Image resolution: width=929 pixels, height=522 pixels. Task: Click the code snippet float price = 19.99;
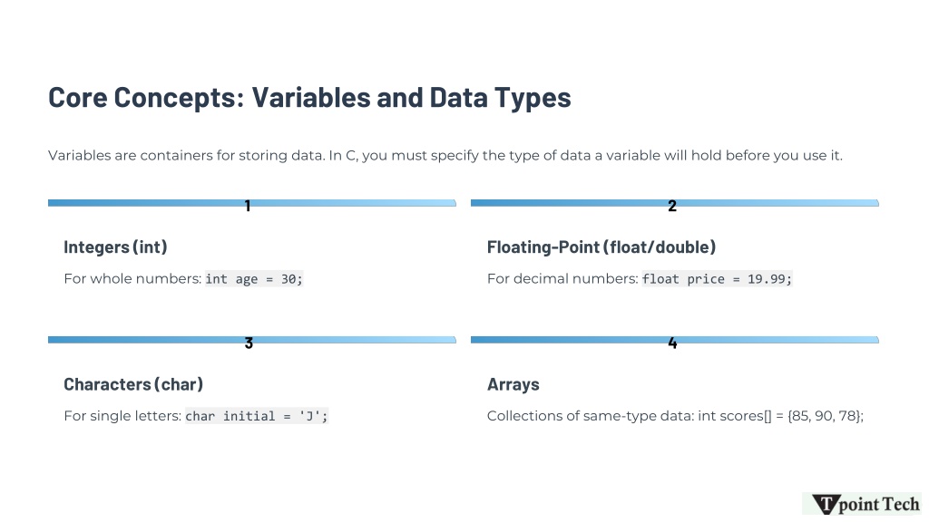717,279
